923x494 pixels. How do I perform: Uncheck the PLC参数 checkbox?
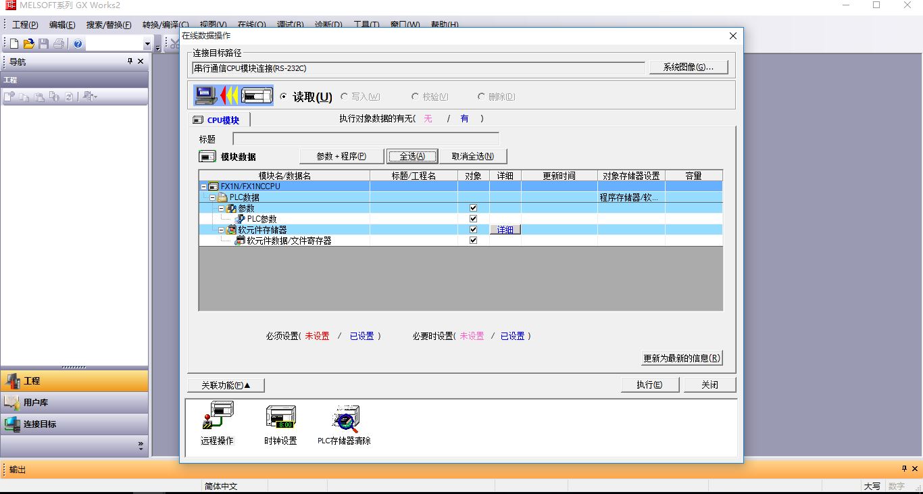(x=473, y=219)
